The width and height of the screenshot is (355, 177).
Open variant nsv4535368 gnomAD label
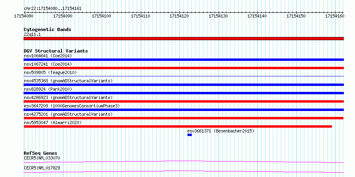tap(68, 81)
